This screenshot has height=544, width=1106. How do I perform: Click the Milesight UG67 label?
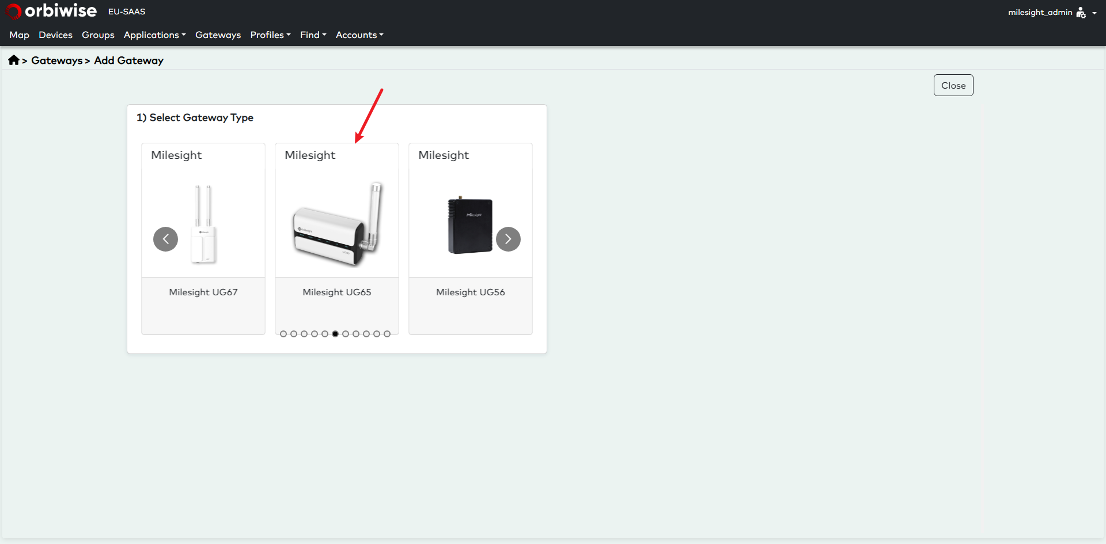tap(203, 292)
